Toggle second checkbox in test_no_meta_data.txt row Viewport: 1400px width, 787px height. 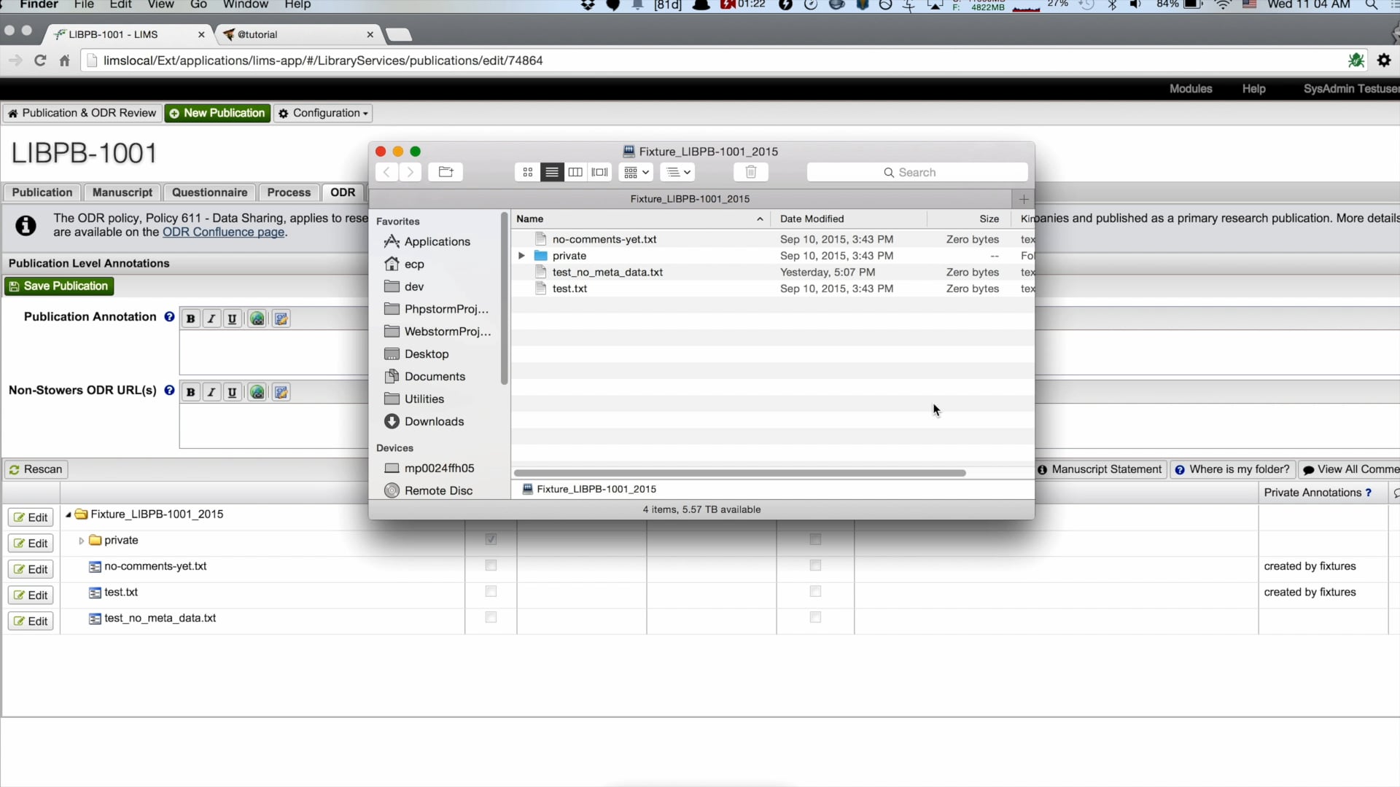815,618
